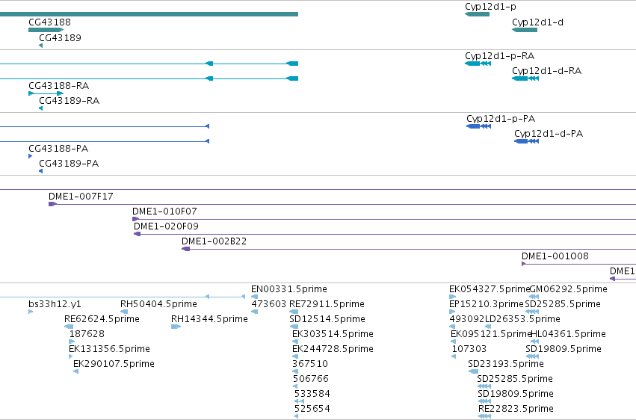The height and width of the screenshot is (420, 636).
Task: Click the DME1-010F07 clone label
Action: click(x=164, y=211)
